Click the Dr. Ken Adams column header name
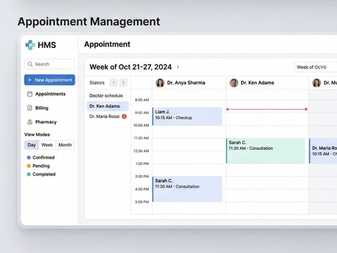The height and width of the screenshot is (253, 337). (x=257, y=83)
